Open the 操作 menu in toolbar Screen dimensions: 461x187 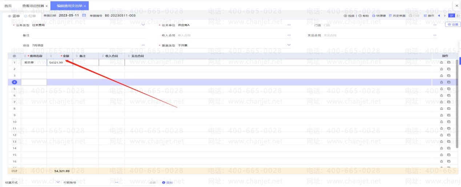click(x=429, y=16)
